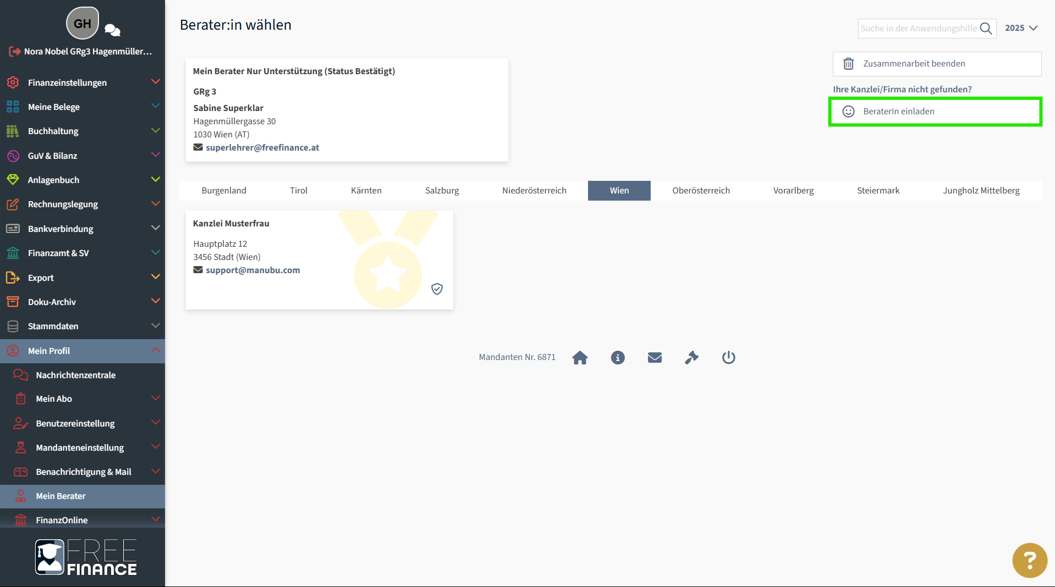Click the yellow question mark help button
The width and height of the screenshot is (1055, 587).
coord(1029,560)
